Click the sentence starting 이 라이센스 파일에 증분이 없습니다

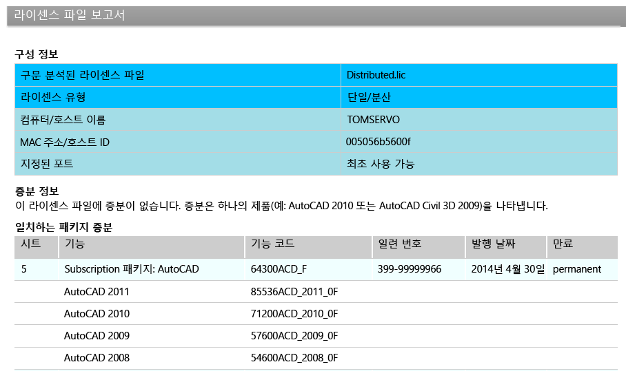pos(281,206)
